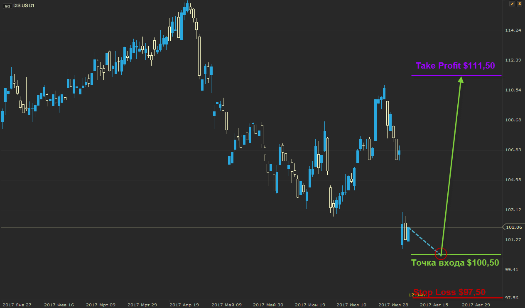This screenshot has width=525, height=308.
Task: Click the 12.54m countdown timer label
Action: pos(417,295)
